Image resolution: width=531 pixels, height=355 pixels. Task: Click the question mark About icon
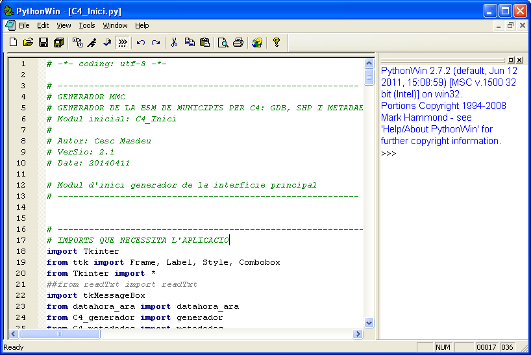click(x=277, y=42)
